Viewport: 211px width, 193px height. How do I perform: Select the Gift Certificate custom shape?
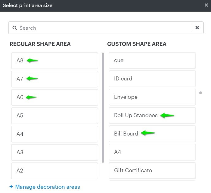152,170
